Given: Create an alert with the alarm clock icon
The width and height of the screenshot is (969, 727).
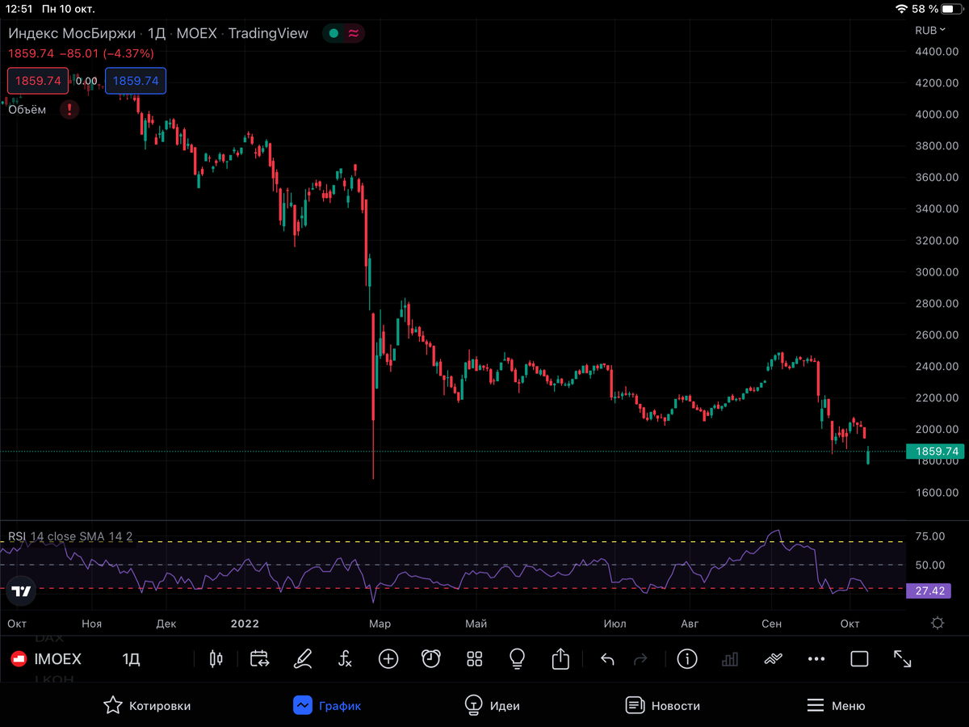Looking at the screenshot, I should pyautogui.click(x=431, y=659).
